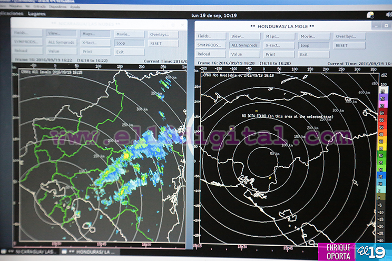
Task: Open Overlays in the Honduras/La Mole window
Action: coord(349,36)
